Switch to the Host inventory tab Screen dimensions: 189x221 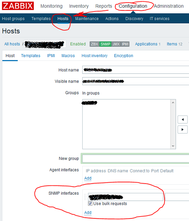(94, 56)
